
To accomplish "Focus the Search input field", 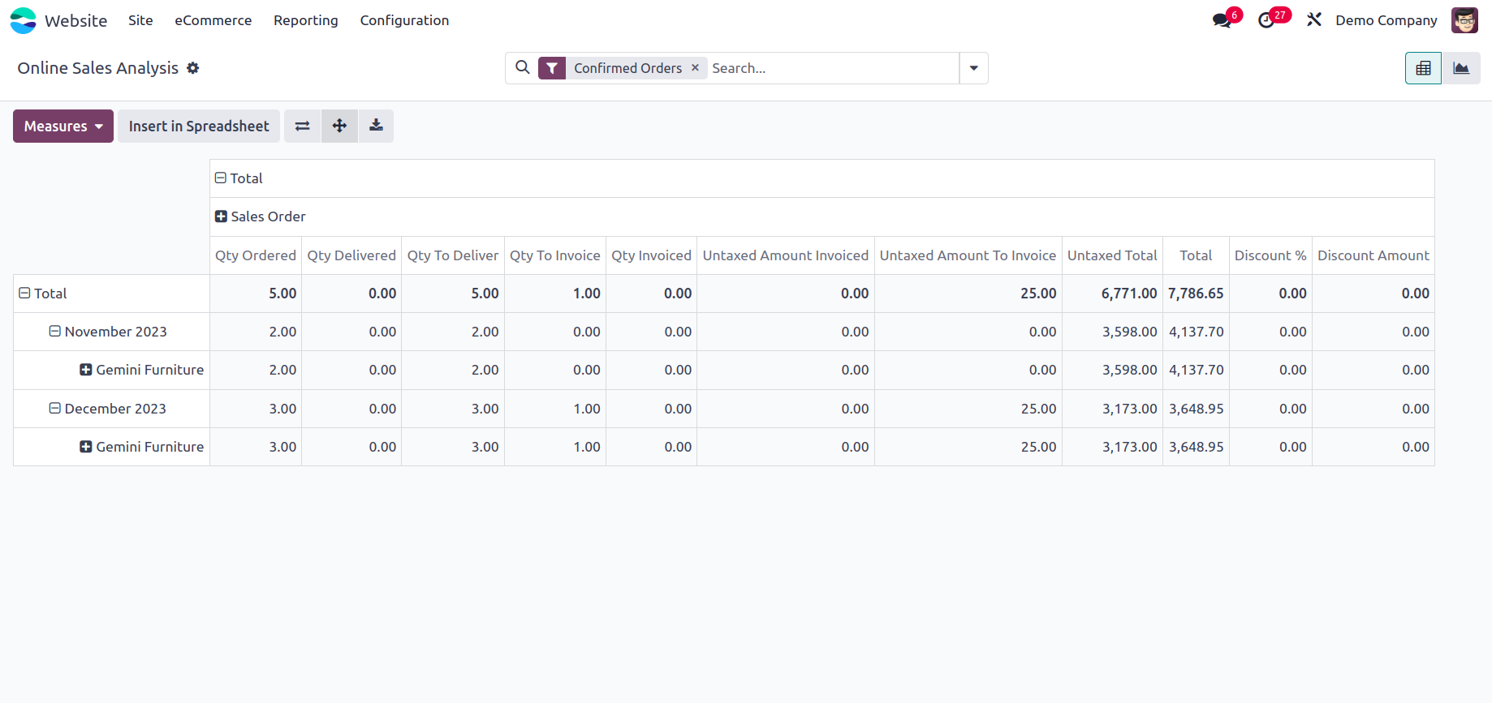I will point(832,68).
